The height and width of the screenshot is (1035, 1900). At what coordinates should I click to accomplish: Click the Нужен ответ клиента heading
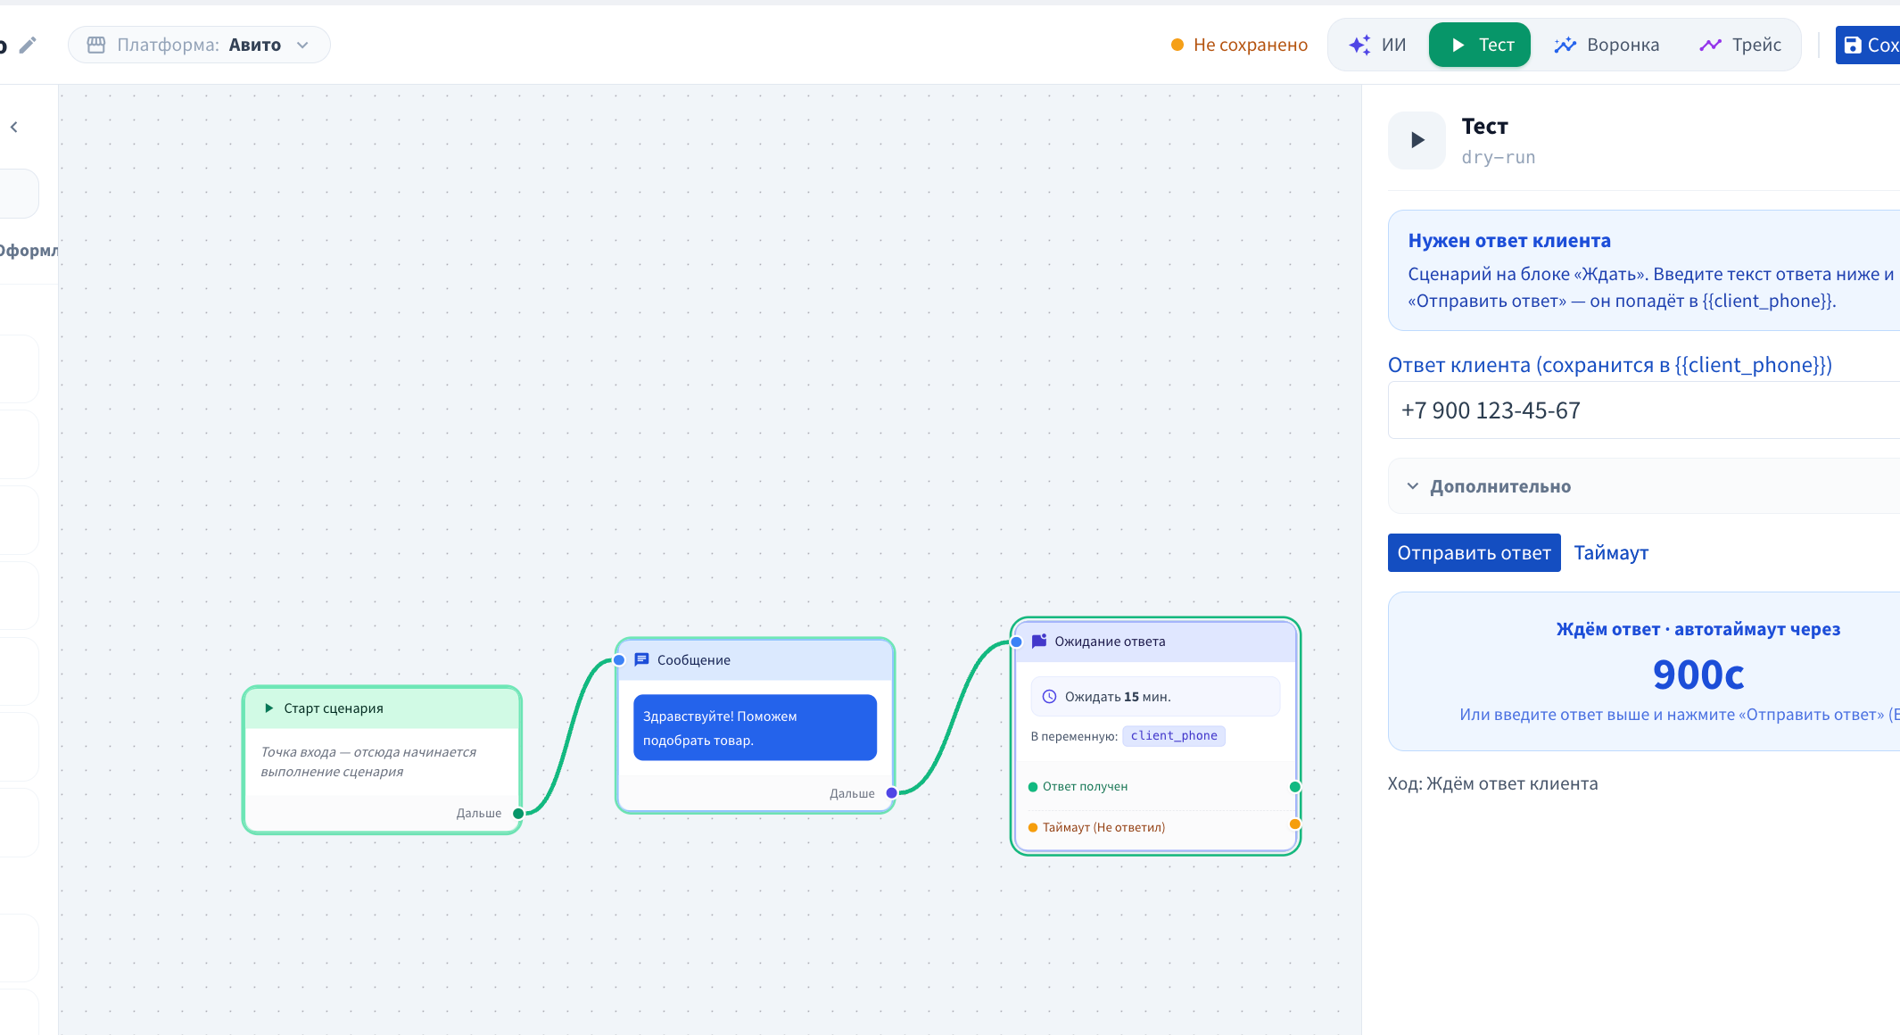point(1509,241)
